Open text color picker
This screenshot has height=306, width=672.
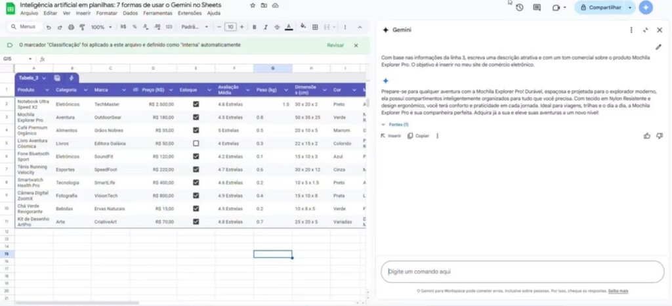click(289, 27)
